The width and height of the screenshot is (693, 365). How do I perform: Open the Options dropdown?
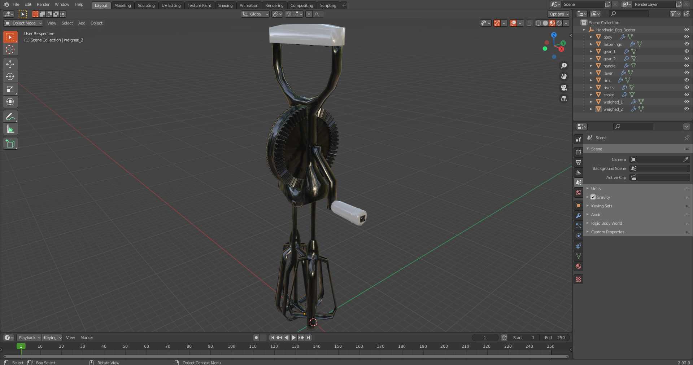(558, 14)
